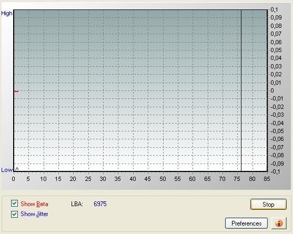
Task: Uncheck the Show Beta checkbox
Action: click(x=14, y=204)
